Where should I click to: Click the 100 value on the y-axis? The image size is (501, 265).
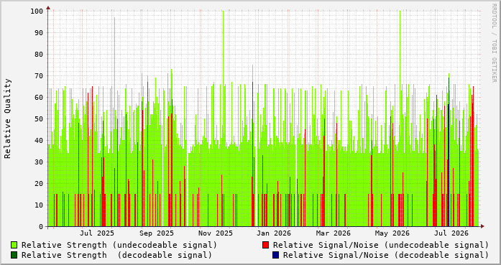pos(37,11)
